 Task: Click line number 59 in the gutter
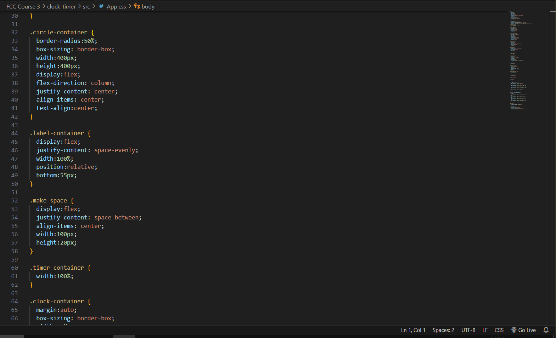(x=15, y=259)
